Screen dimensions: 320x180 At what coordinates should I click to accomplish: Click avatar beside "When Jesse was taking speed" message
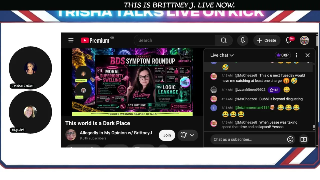pyautogui.click(x=214, y=123)
